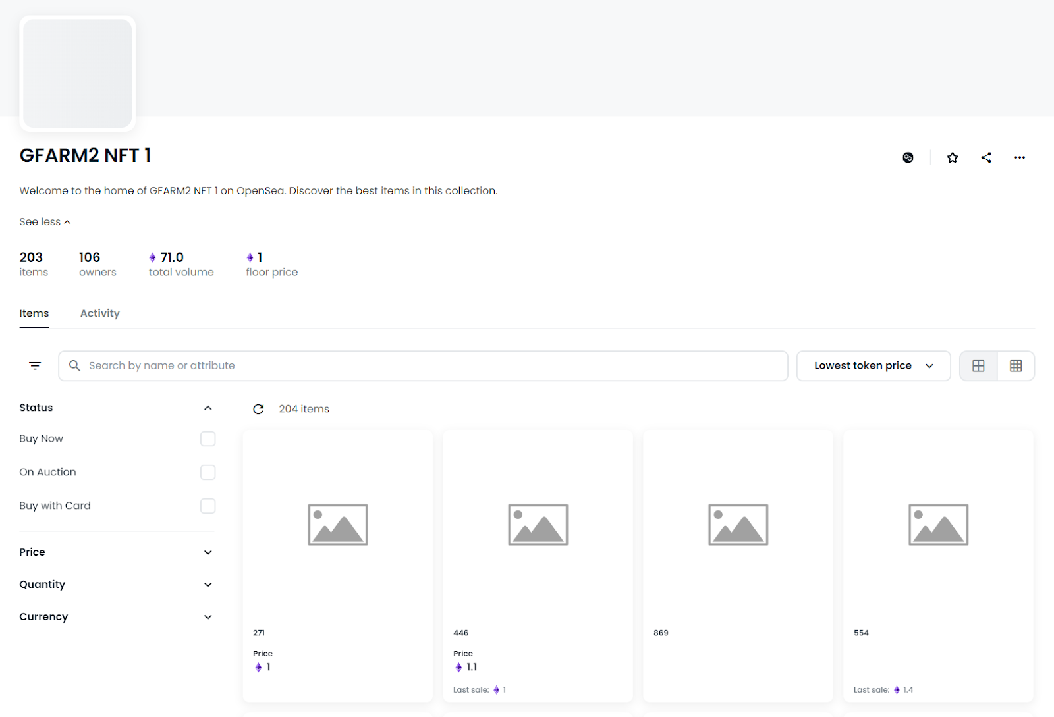Enable the On Auction filter checkbox
The width and height of the screenshot is (1054, 717).
[208, 472]
